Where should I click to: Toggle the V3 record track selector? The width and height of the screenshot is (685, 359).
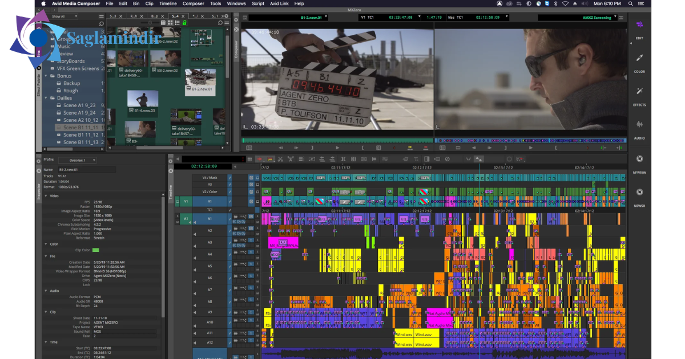210,184
